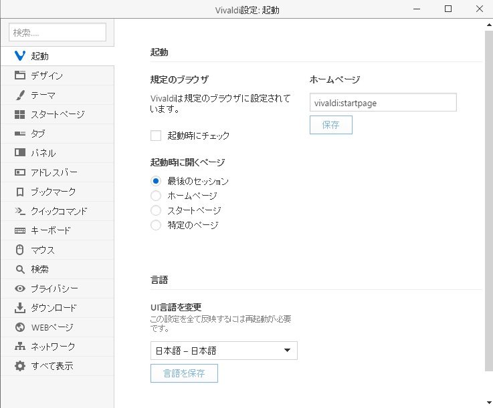Open the 起動 settings section
Viewport: 493px width, 408px height.
pyautogui.click(x=58, y=56)
